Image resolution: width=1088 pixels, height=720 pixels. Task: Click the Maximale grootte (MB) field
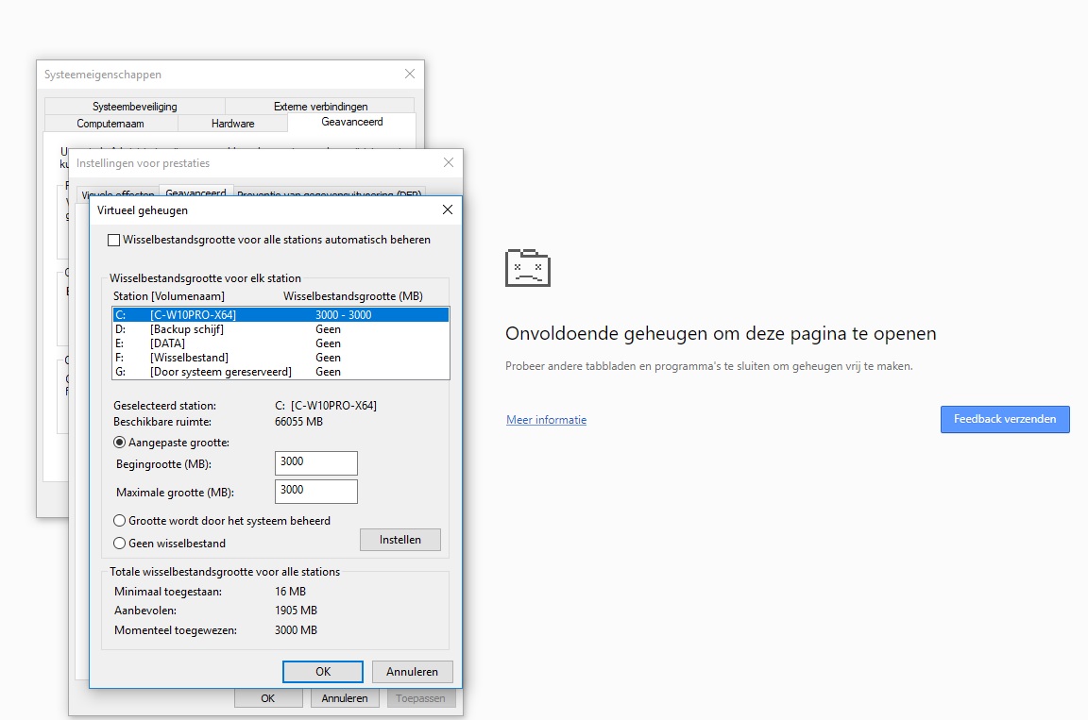316,492
